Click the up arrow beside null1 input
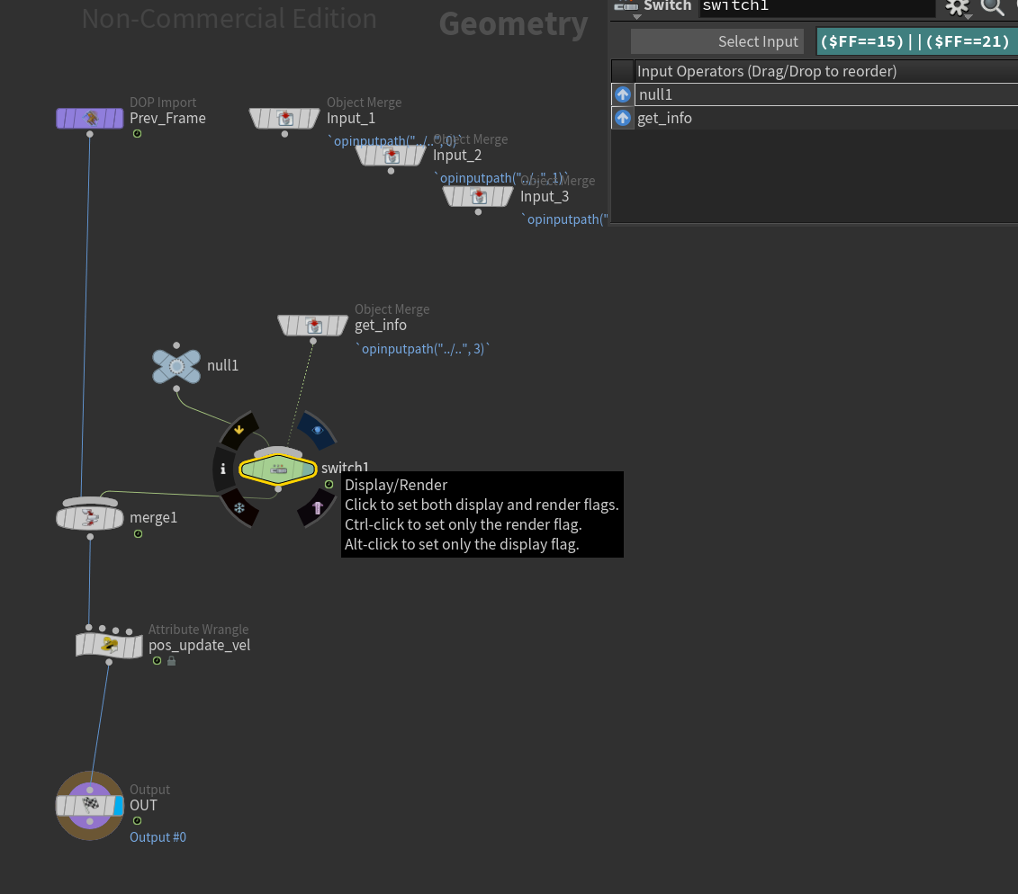1018x894 pixels. pyautogui.click(x=623, y=94)
